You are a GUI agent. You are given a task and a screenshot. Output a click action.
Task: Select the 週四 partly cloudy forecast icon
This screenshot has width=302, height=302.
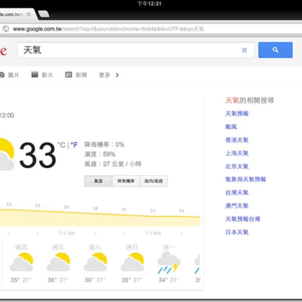coord(22,262)
